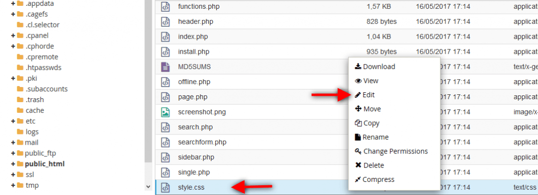Expand the .cpanel folder tree node
Viewport: 538px width, 195px height.
(13, 36)
